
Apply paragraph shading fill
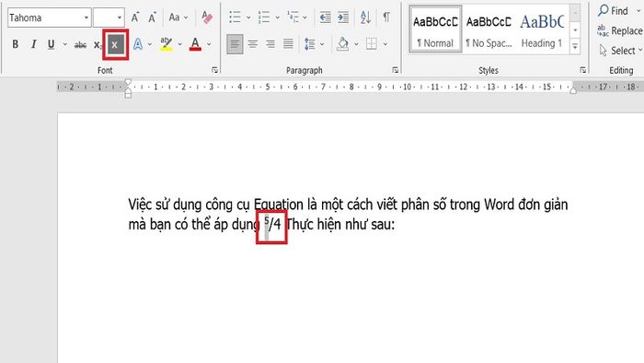(x=342, y=44)
